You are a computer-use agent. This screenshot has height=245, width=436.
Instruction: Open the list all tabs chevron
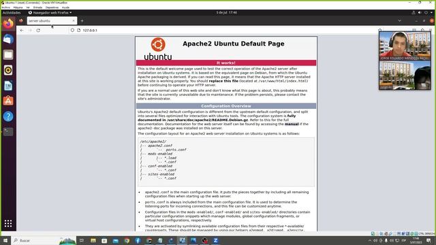point(400,21)
